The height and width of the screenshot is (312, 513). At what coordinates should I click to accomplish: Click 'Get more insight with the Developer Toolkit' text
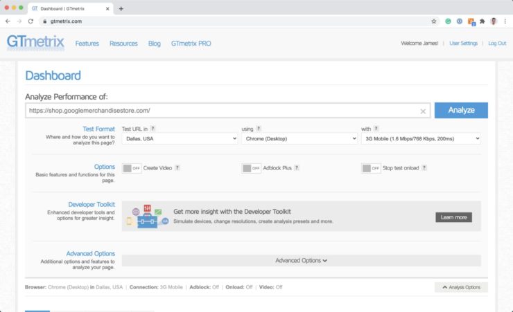[x=232, y=212]
